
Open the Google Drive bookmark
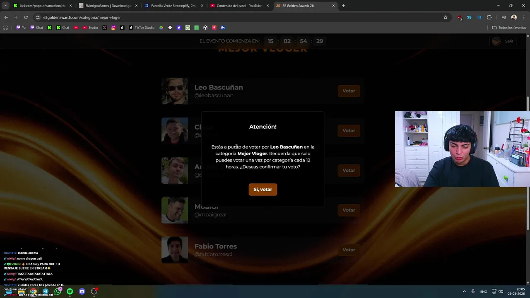click(161, 28)
